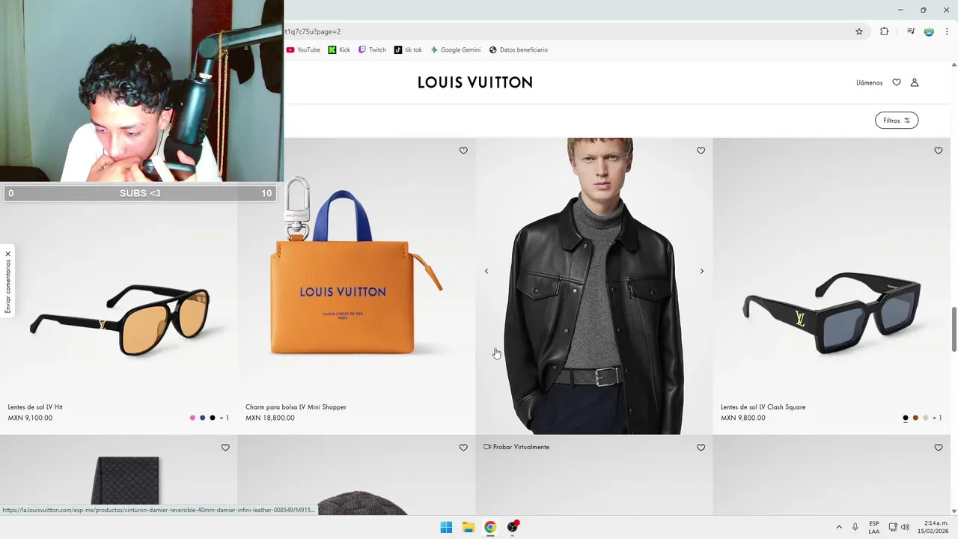This screenshot has width=958, height=539.
Task: Open the Enviar comentarios feedback tab
Action: 8,287
